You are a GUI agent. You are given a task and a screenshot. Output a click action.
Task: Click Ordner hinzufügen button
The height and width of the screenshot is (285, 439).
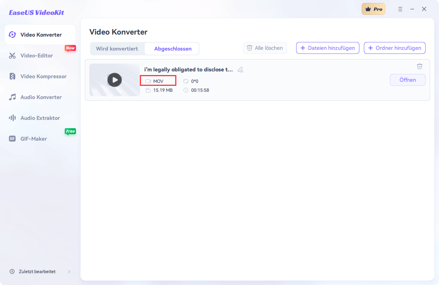pyautogui.click(x=394, y=48)
